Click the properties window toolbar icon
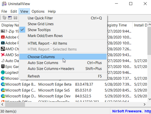151x114 pixels. click(10, 18)
